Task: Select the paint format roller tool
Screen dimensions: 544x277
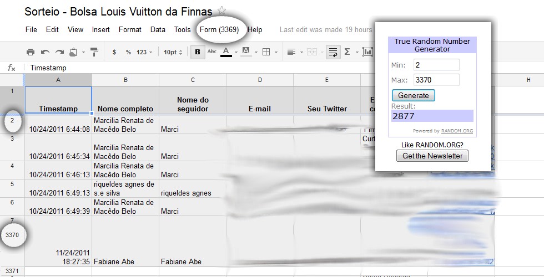Action: point(94,52)
